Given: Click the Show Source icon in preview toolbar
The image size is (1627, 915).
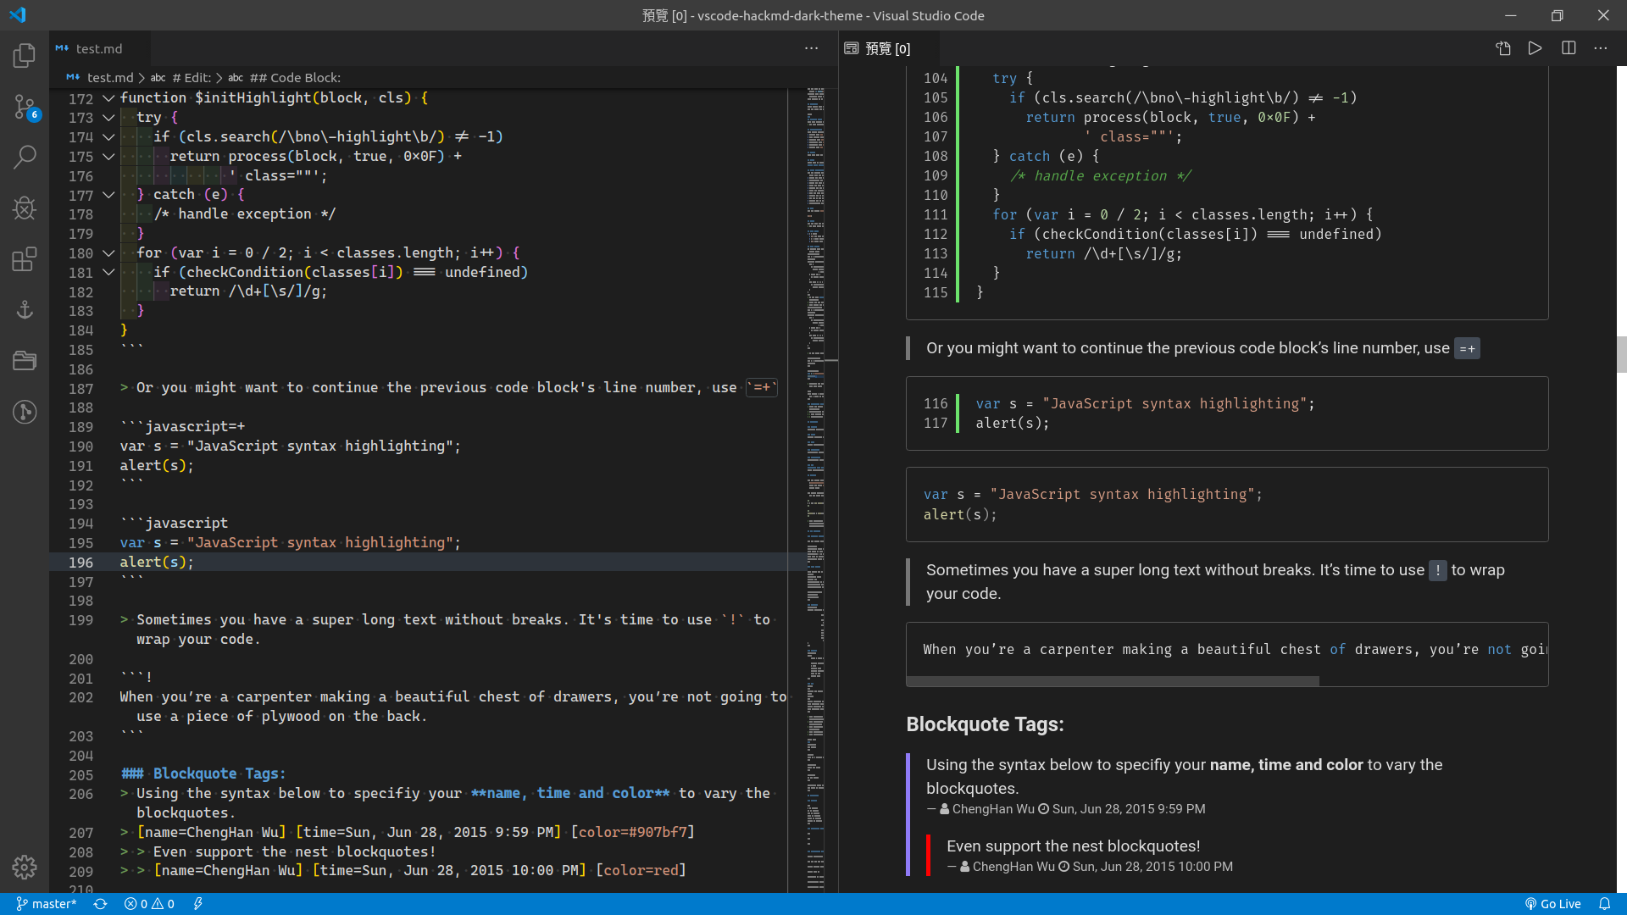Looking at the screenshot, I should tap(1503, 48).
